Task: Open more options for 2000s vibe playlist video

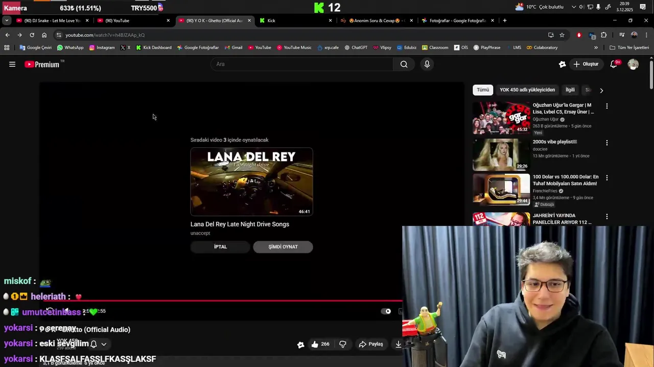Action: (x=607, y=143)
